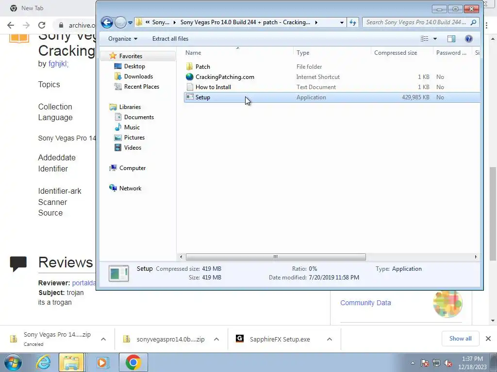The image size is (497, 372).
Task: Select the CrackingPatching.com shortcut icon
Action: [190, 77]
